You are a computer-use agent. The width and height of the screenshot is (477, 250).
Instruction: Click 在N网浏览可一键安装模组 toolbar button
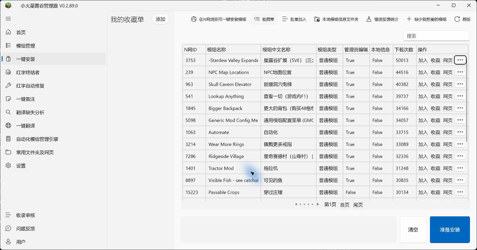(x=219, y=19)
